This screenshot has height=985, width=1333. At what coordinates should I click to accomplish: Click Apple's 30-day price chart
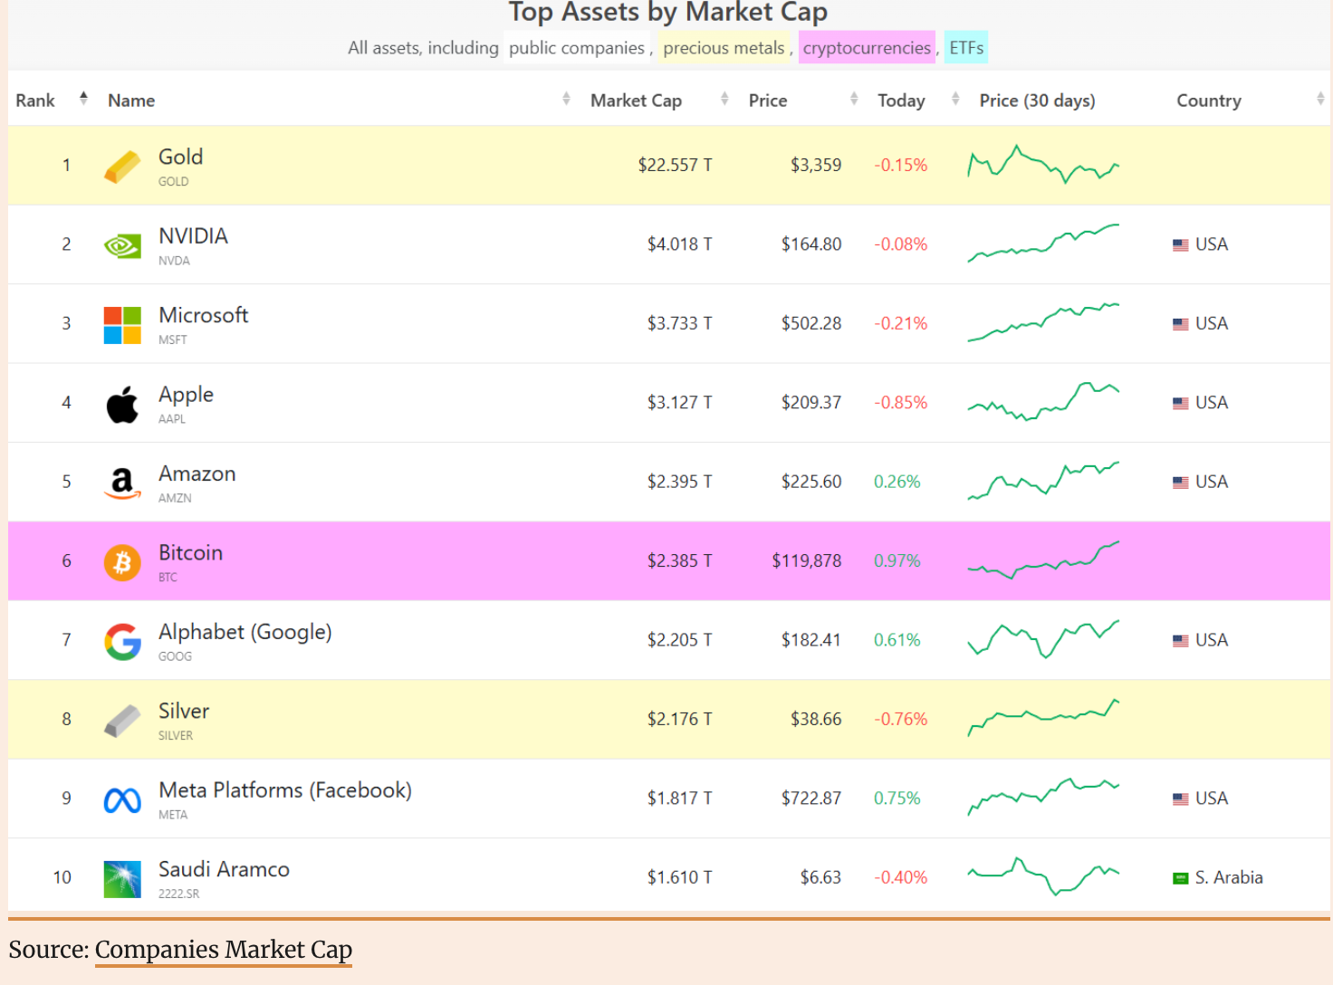[1043, 402]
